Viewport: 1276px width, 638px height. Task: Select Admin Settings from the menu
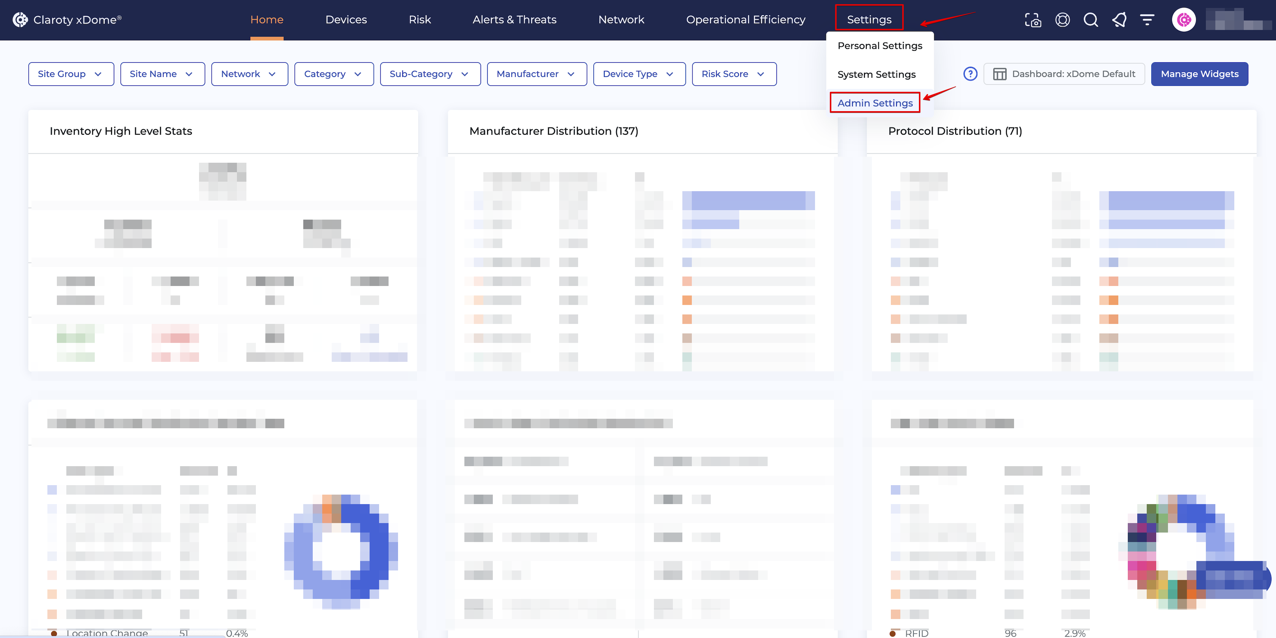(x=875, y=103)
